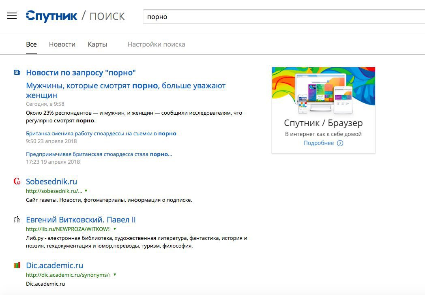Open the Dic.academic.ru result title
The image size is (425, 295).
click(54, 265)
